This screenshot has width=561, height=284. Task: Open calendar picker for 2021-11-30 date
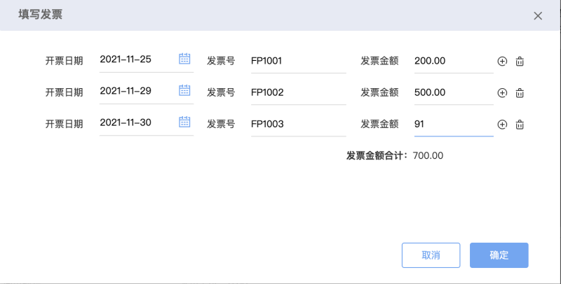point(184,122)
